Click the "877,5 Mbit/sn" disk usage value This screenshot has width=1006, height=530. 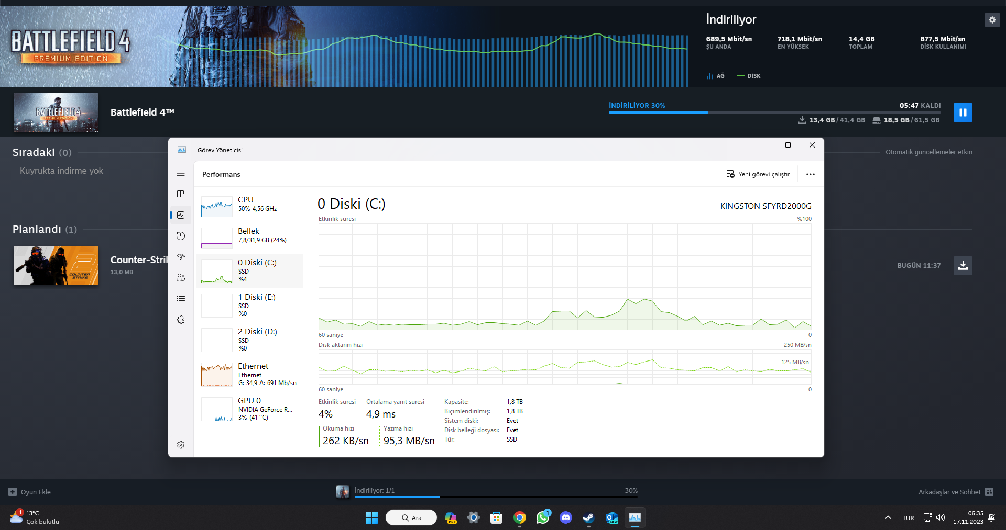point(943,39)
